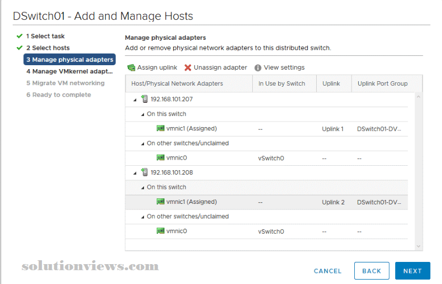442x284 pixels.
Task: Go to step 2 Select hosts
Action: point(48,48)
